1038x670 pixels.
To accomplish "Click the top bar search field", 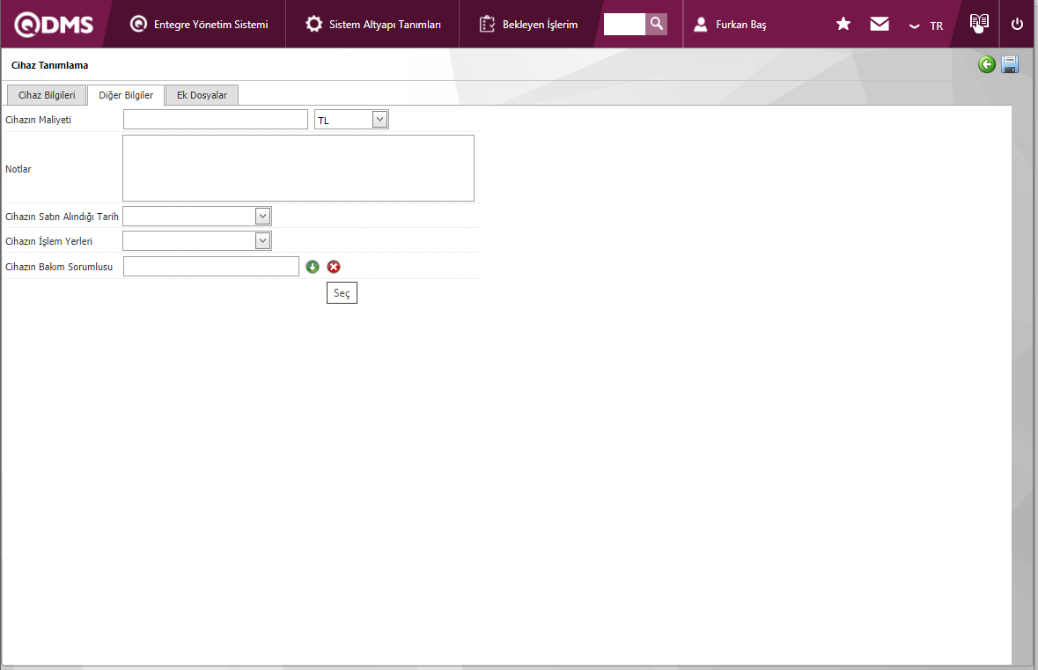I will pos(624,24).
